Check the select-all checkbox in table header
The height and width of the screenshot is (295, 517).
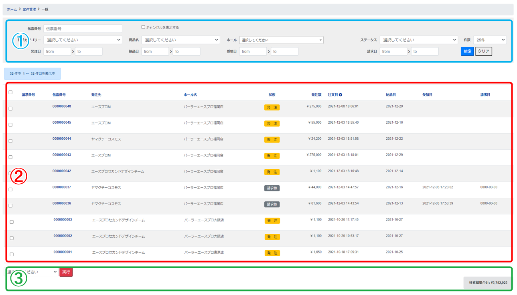[x=10, y=92]
